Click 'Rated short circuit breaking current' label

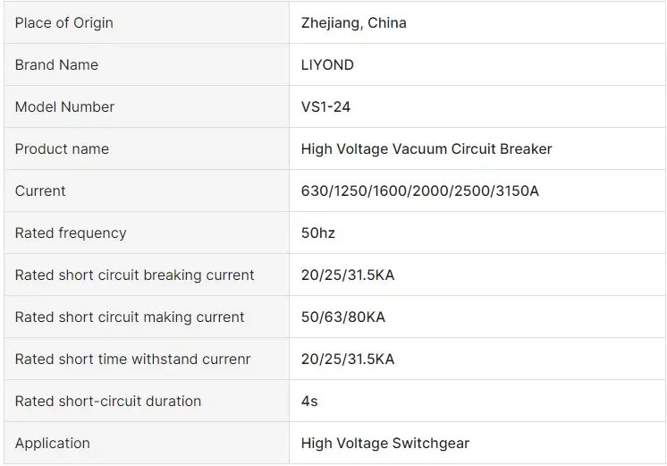(x=135, y=275)
